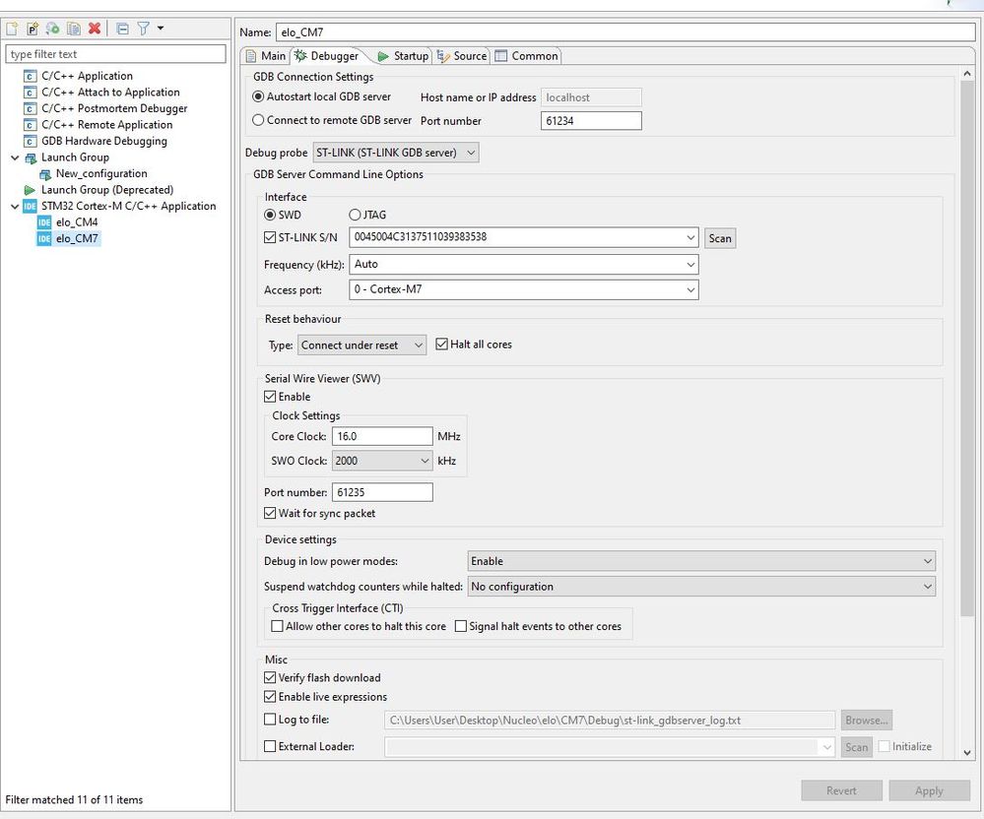Click the elo_CM7 IDE icon
This screenshot has width=984, height=819.
(x=44, y=239)
